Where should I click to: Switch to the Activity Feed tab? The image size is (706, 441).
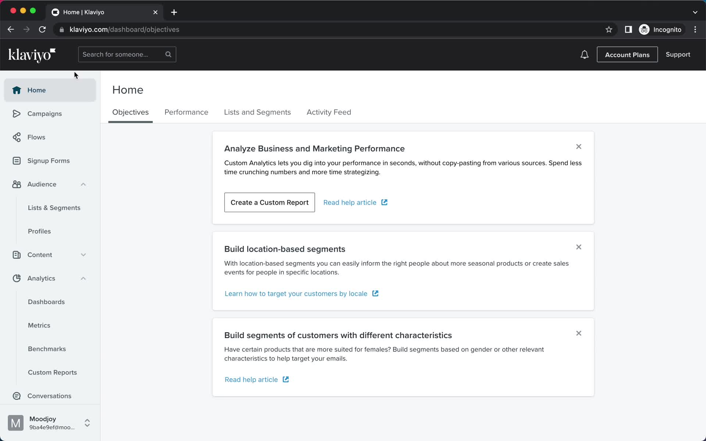pos(329,112)
